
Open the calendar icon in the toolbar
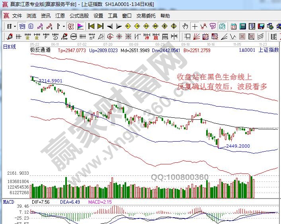coord(233,26)
